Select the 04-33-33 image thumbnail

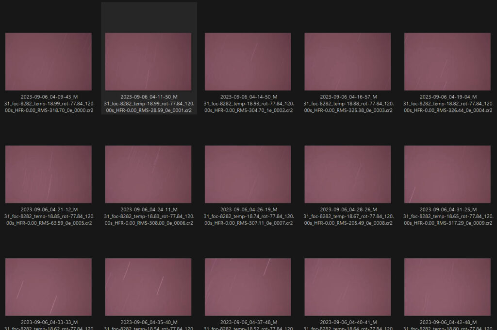[48, 287]
